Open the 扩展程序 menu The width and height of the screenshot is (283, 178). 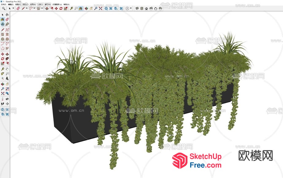point(57,4)
